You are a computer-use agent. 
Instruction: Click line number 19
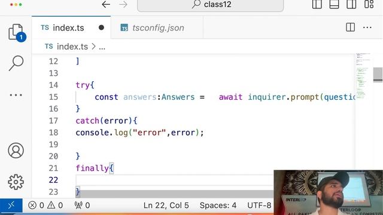(x=53, y=145)
